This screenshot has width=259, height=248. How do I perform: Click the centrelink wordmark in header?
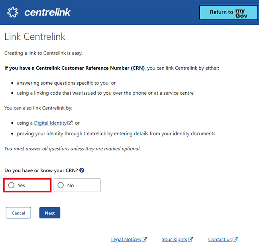tap(47, 12)
